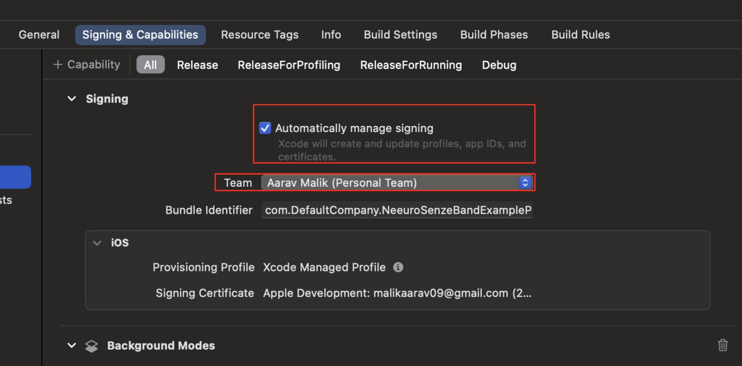The image size is (742, 366).
Task: Select the ReleaseForProfiling configuration
Action: click(288, 64)
